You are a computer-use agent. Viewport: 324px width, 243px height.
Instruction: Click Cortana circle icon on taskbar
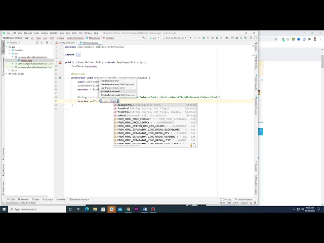[x=70, y=209]
